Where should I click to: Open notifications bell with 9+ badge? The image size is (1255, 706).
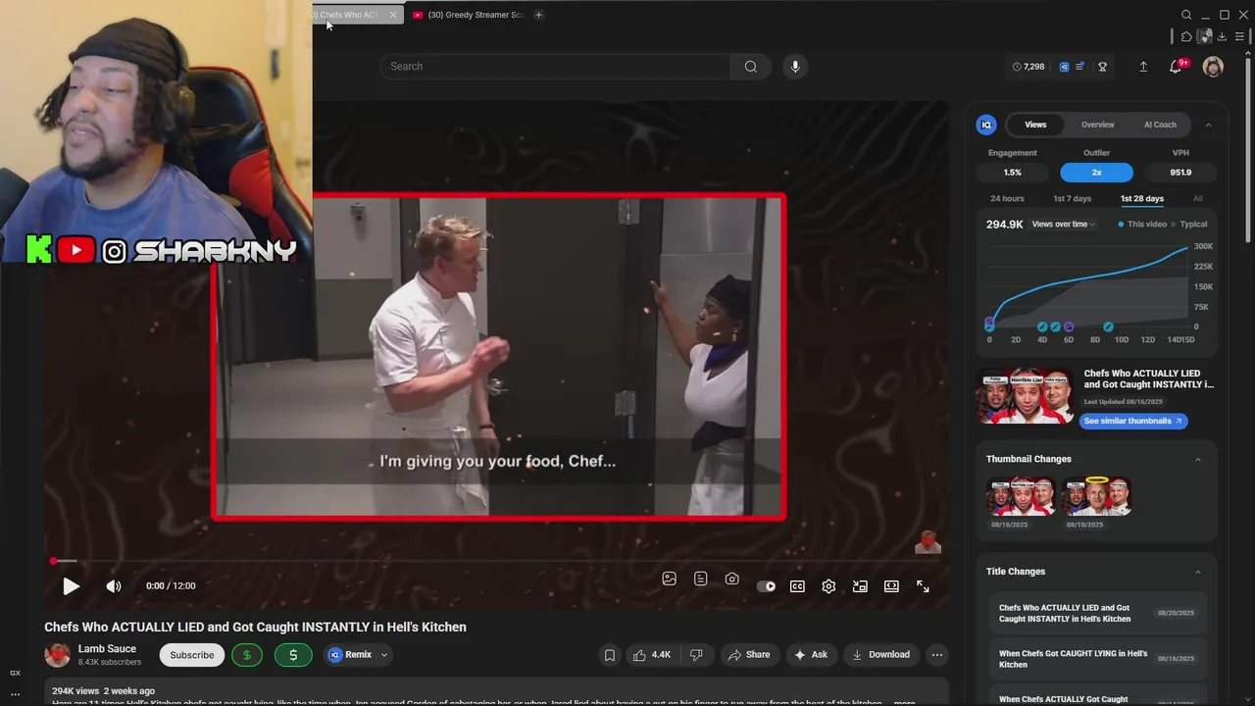tap(1176, 67)
